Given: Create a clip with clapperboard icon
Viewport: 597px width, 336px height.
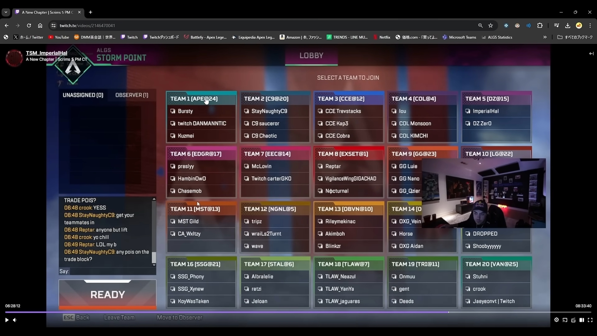Looking at the screenshot, I should [x=573, y=320].
